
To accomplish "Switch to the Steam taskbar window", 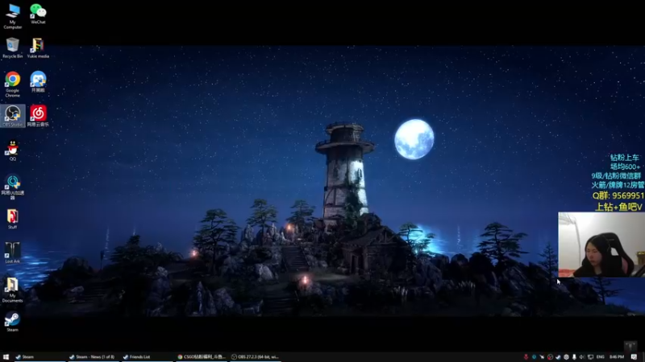I will [39, 357].
